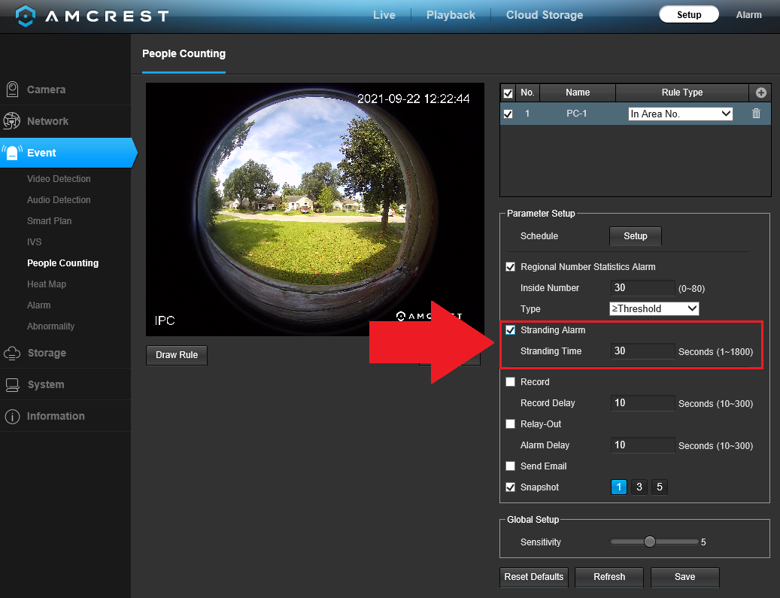Uncheck the Snapshot checkbox
Viewport: 780px width, 598px height.
click(x=511, y=487)
